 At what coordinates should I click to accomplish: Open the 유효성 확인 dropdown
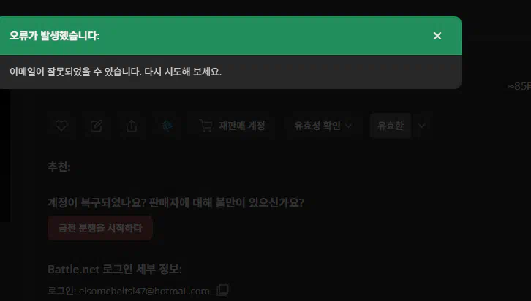tap(323, 126)
